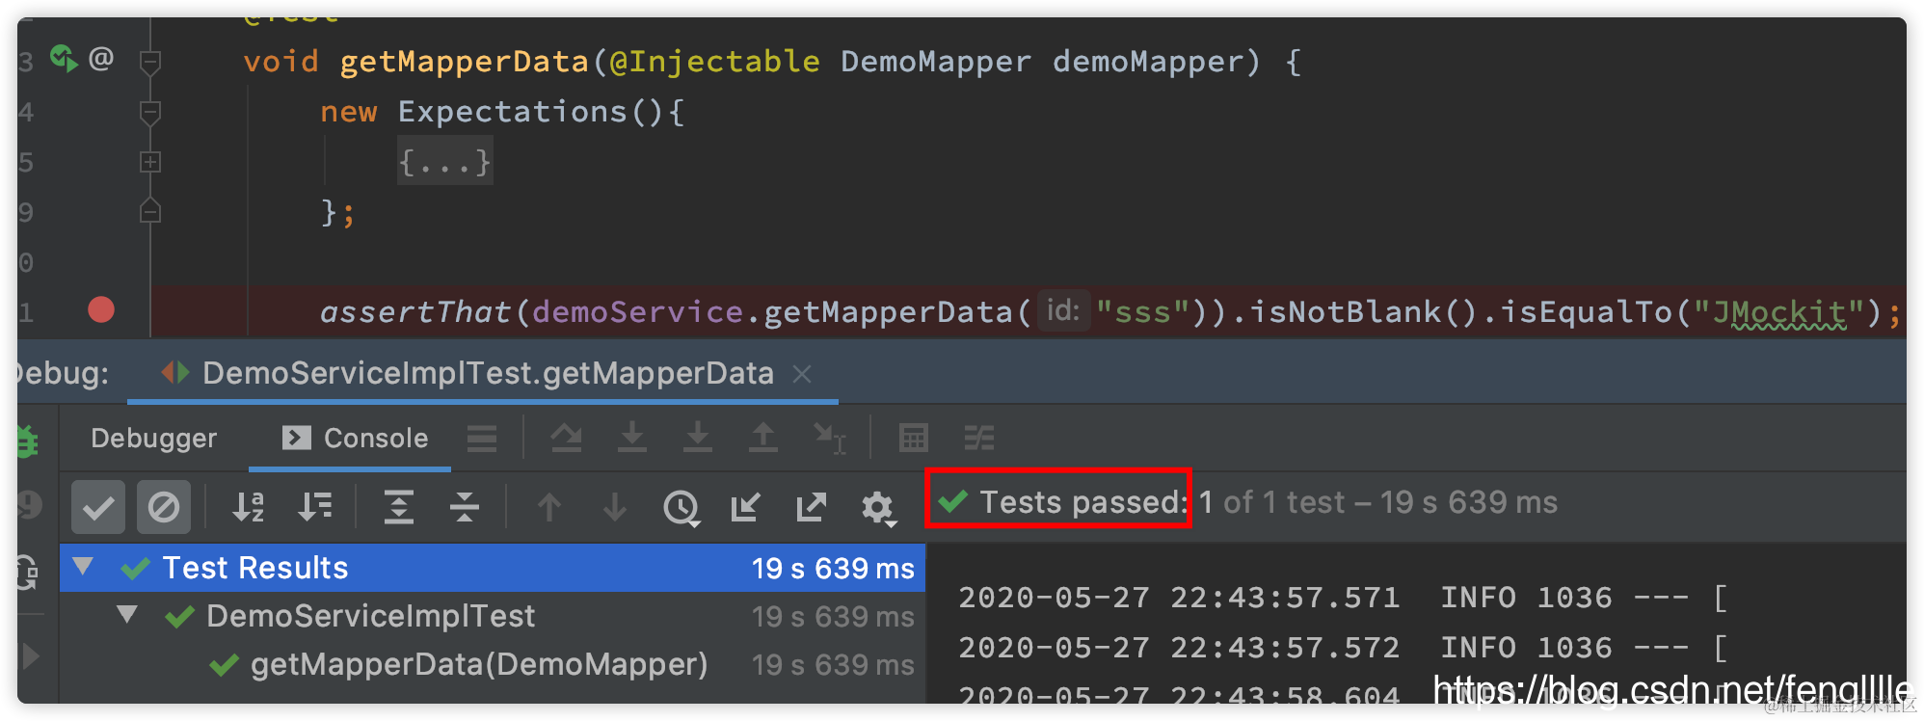Click the Step Into icon
The width and height of the screenshot is (1924, 721).
click(x=631, y=439)
